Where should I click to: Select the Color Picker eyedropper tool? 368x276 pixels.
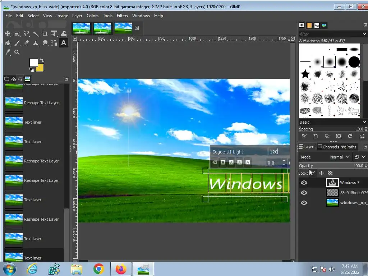tap(8, 52)
